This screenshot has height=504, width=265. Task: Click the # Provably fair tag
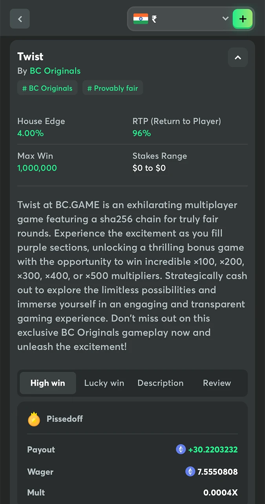[x=113, y=88]
